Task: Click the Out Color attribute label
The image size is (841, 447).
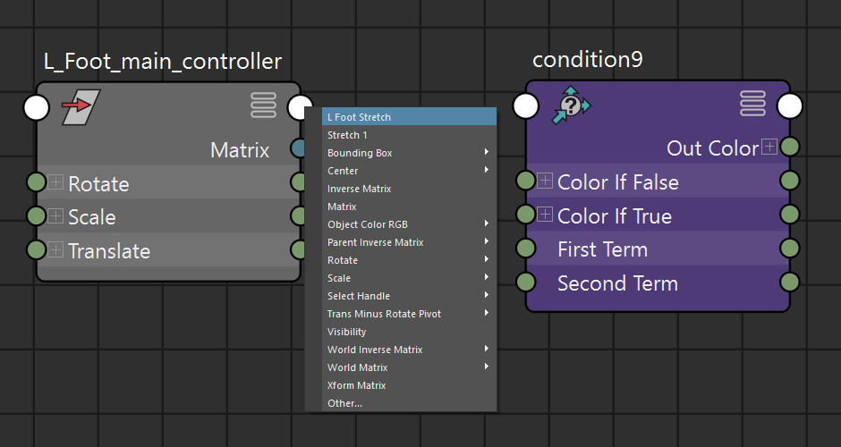Action: point(713,148)
